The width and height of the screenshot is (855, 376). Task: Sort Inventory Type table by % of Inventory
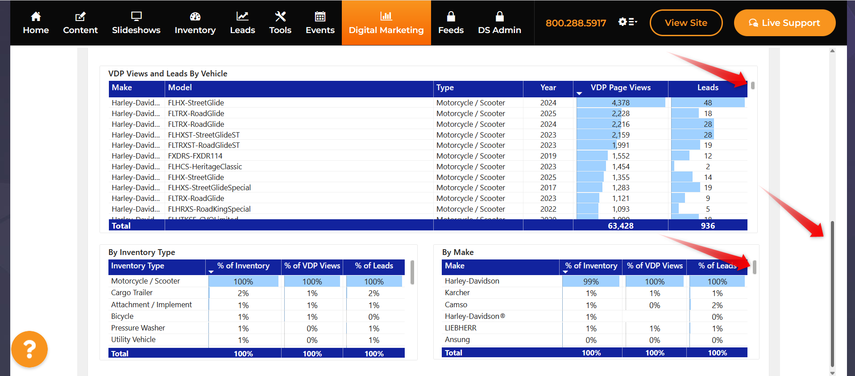tap(243, 267)
